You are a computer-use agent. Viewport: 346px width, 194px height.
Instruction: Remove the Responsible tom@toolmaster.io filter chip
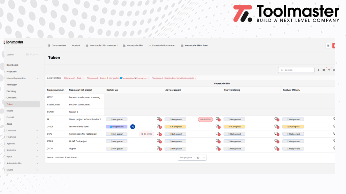coord(196,78)
